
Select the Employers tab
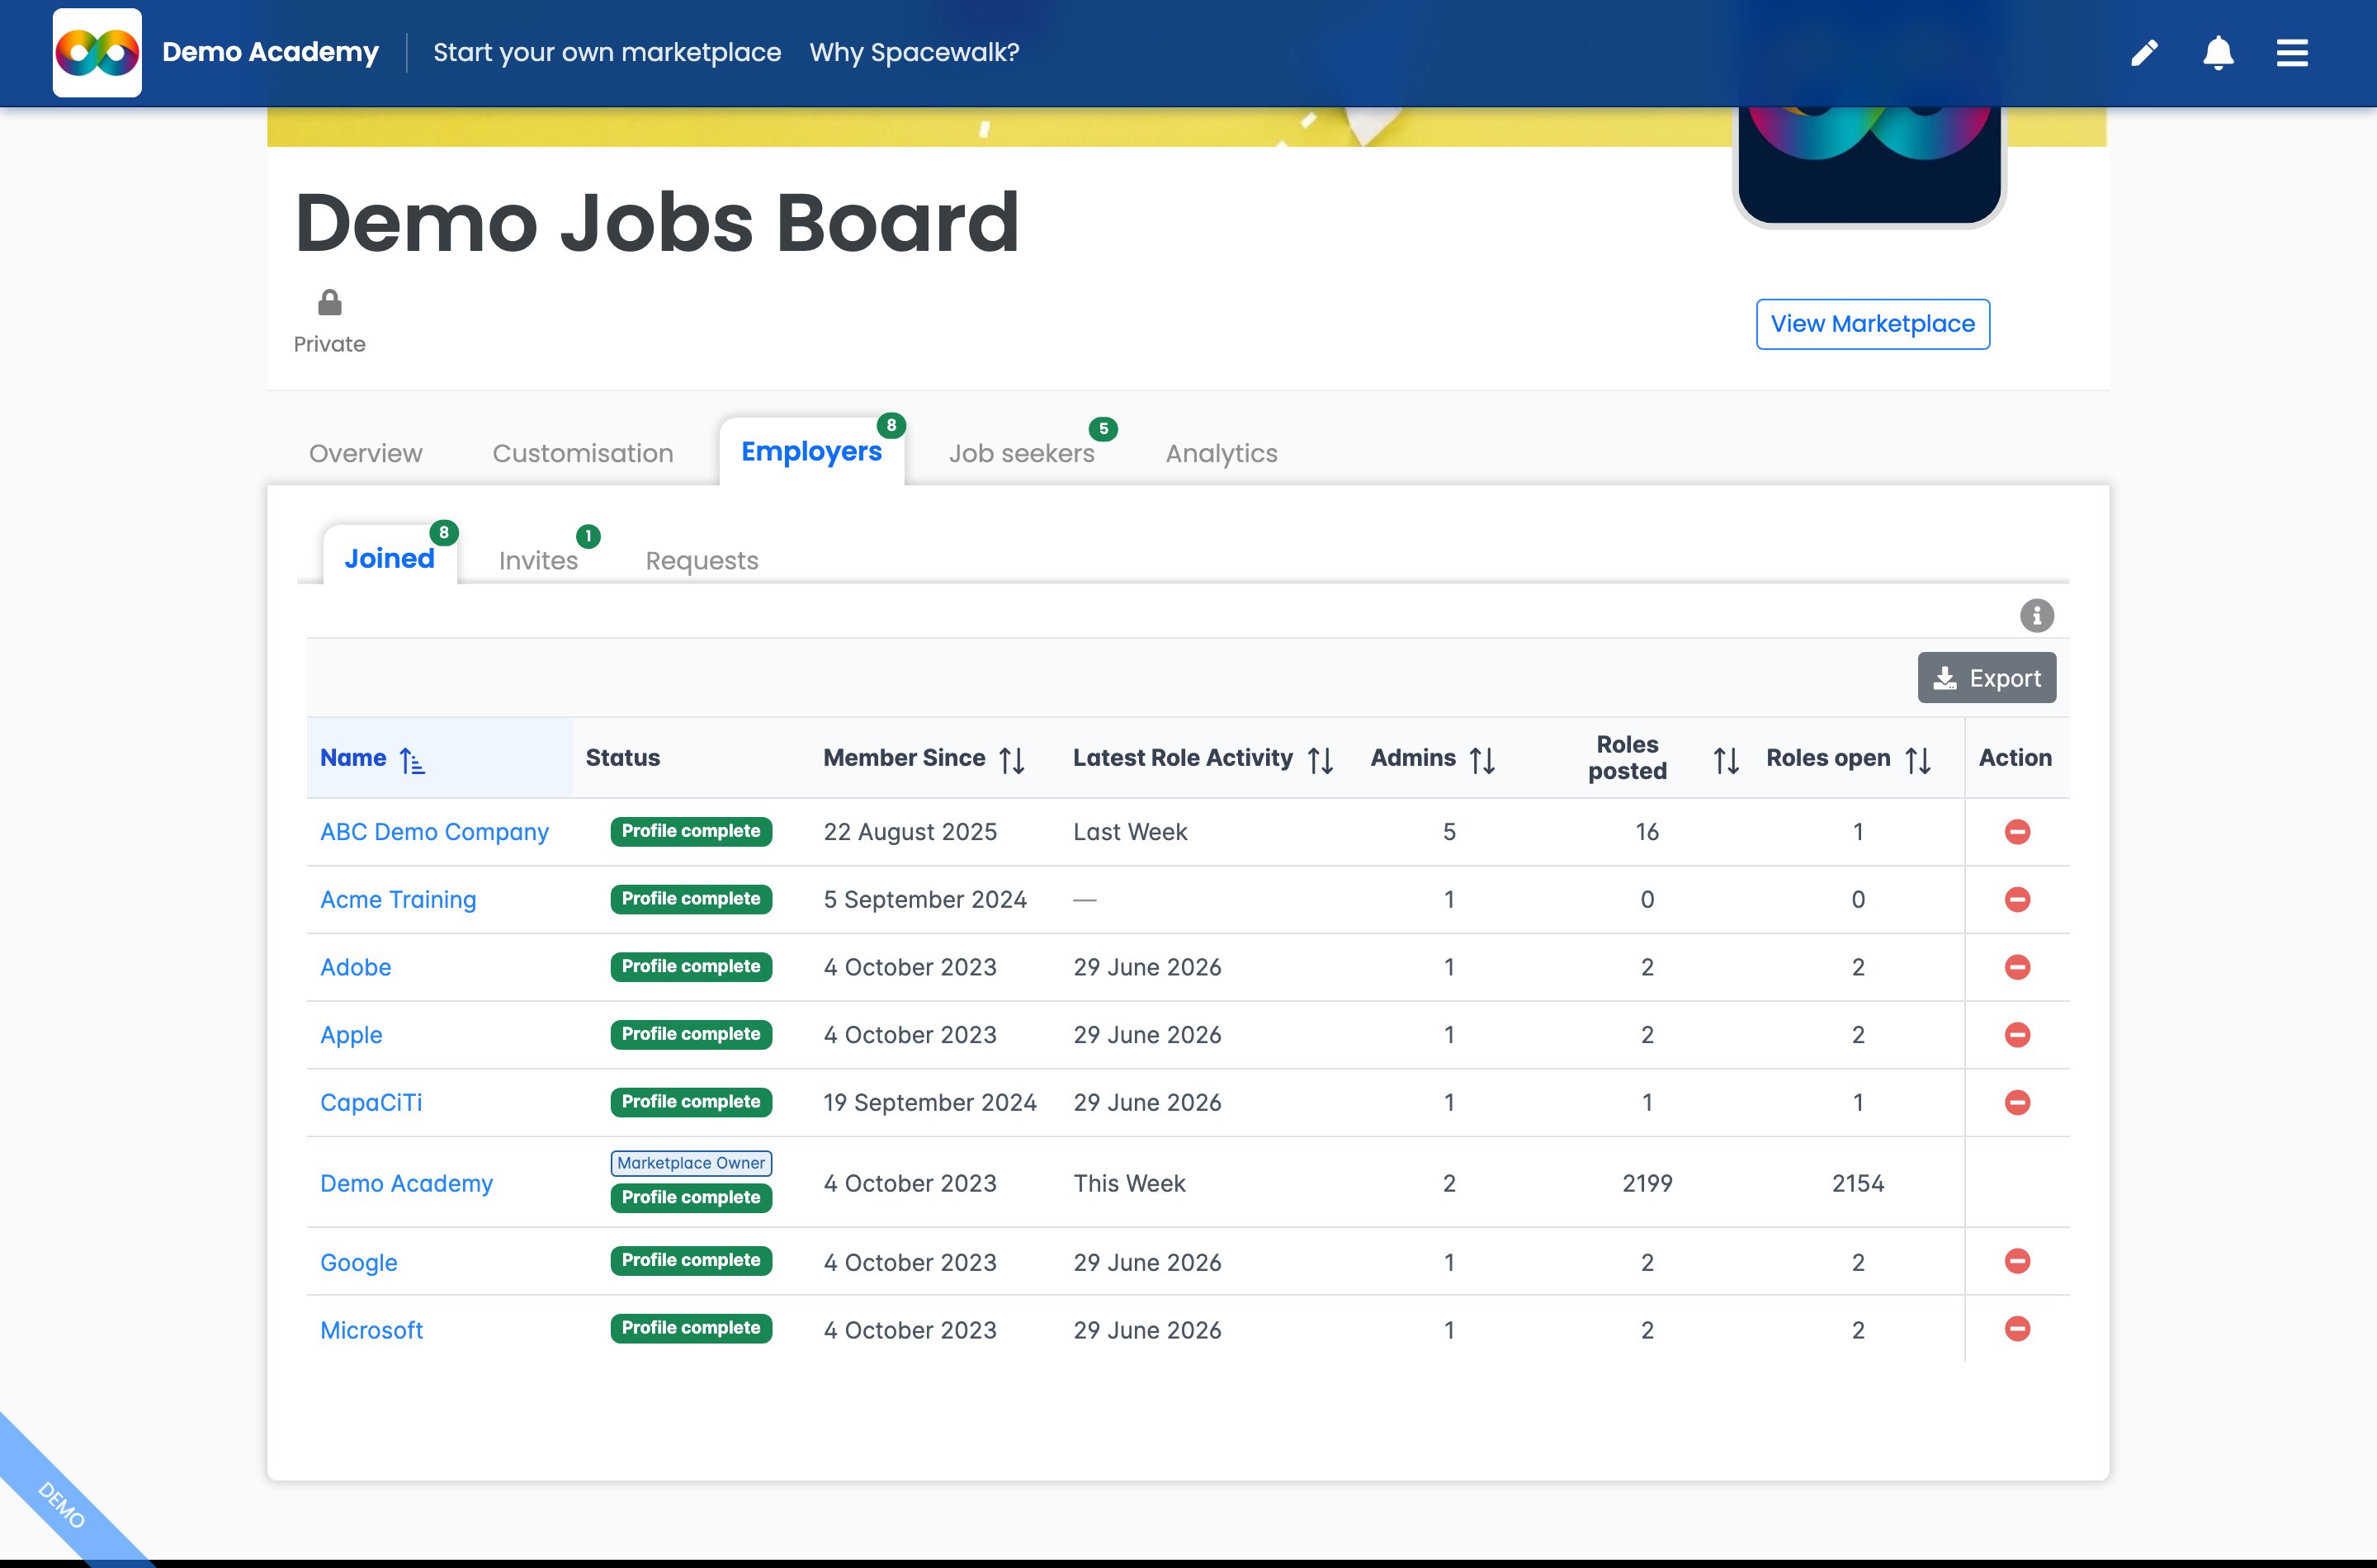click(811, 452)
